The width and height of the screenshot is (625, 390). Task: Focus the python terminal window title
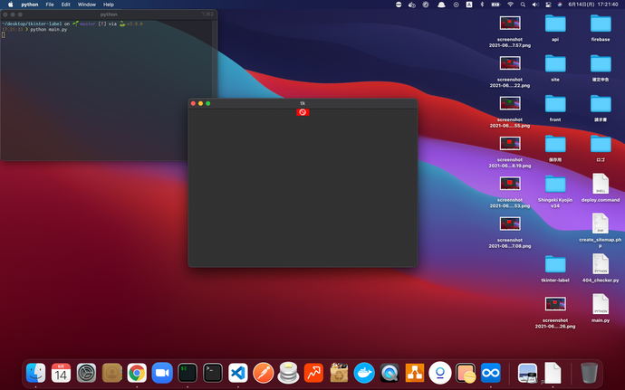pos(109,14)
